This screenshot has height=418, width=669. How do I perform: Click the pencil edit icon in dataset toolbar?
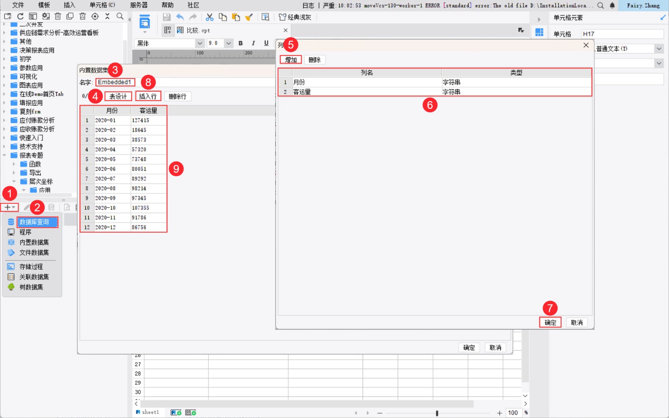[27, 207]
